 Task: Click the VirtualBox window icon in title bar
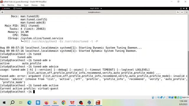pos(1,2)
